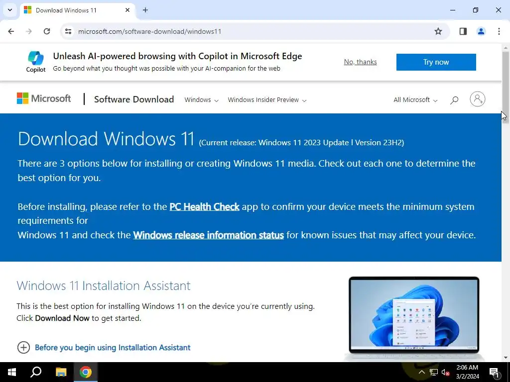510x382 pixels.
Task: Expand the All Microsoft menu
Action: click(x=415, y=100)
